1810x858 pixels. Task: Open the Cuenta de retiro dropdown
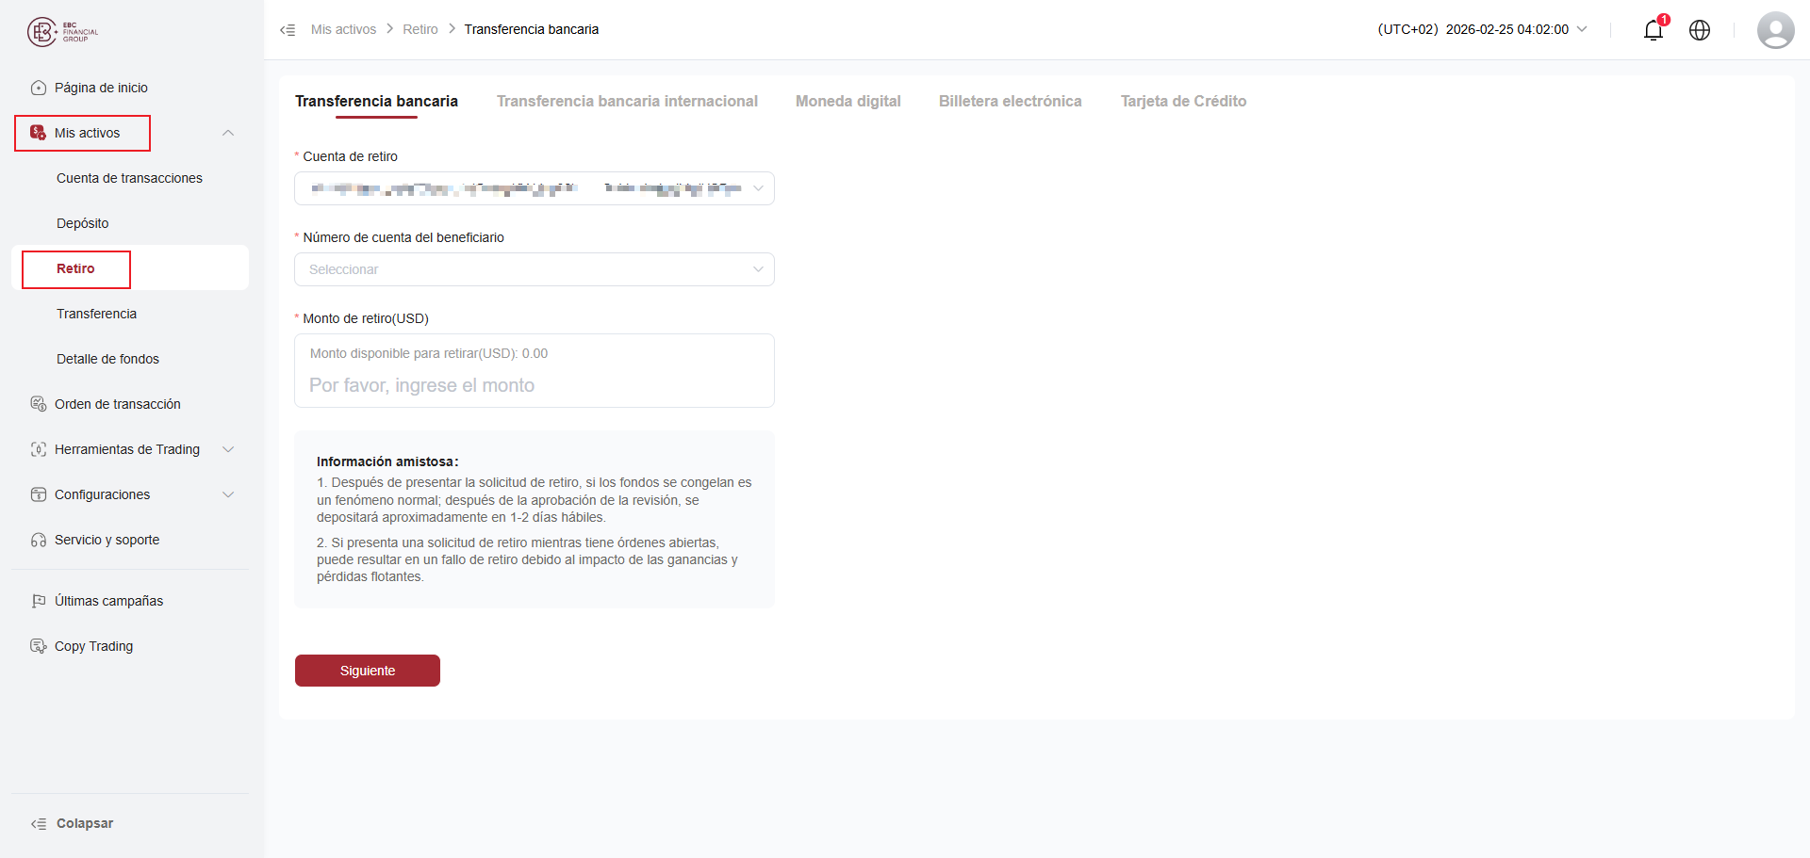click(x=535, y=188)
